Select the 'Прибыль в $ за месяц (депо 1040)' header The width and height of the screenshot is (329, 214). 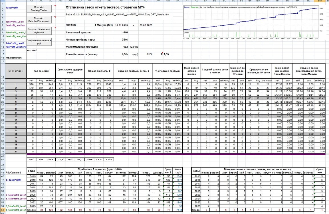[x=100, y=169]
